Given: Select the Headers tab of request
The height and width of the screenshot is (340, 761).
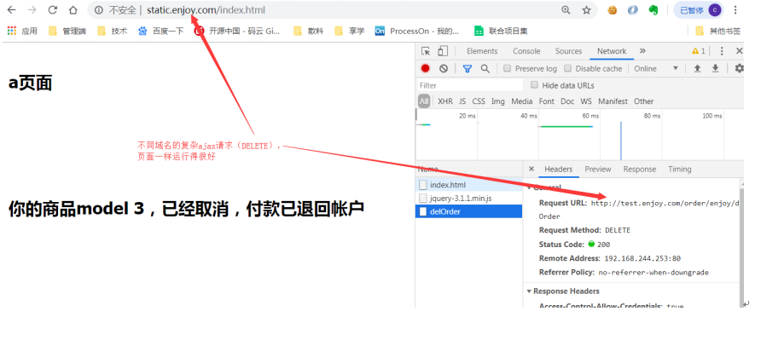Looking at the screenshot, I should [x=559, y=169].
